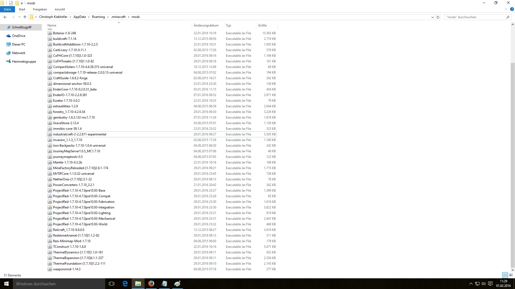Switch to large thumbnails view icon
This screenshot has height=289, width=515.
[x=511, y=275]
